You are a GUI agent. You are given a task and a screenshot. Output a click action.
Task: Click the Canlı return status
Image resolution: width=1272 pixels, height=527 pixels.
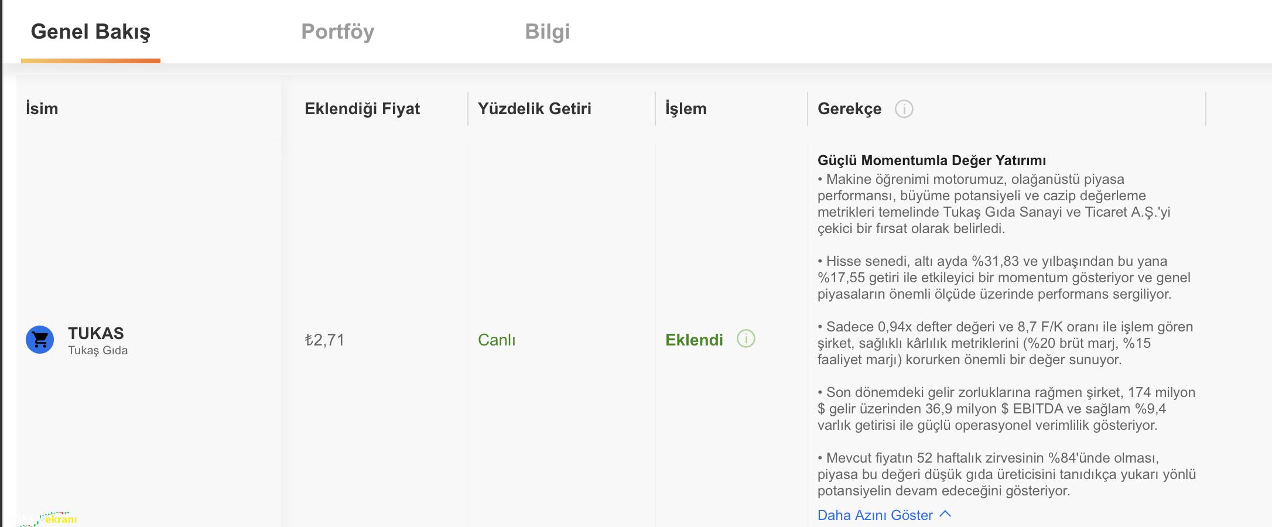click(x=497, y=340)
